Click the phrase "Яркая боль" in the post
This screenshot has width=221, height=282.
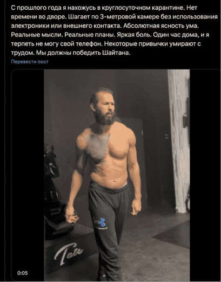[x=134, y=35]
